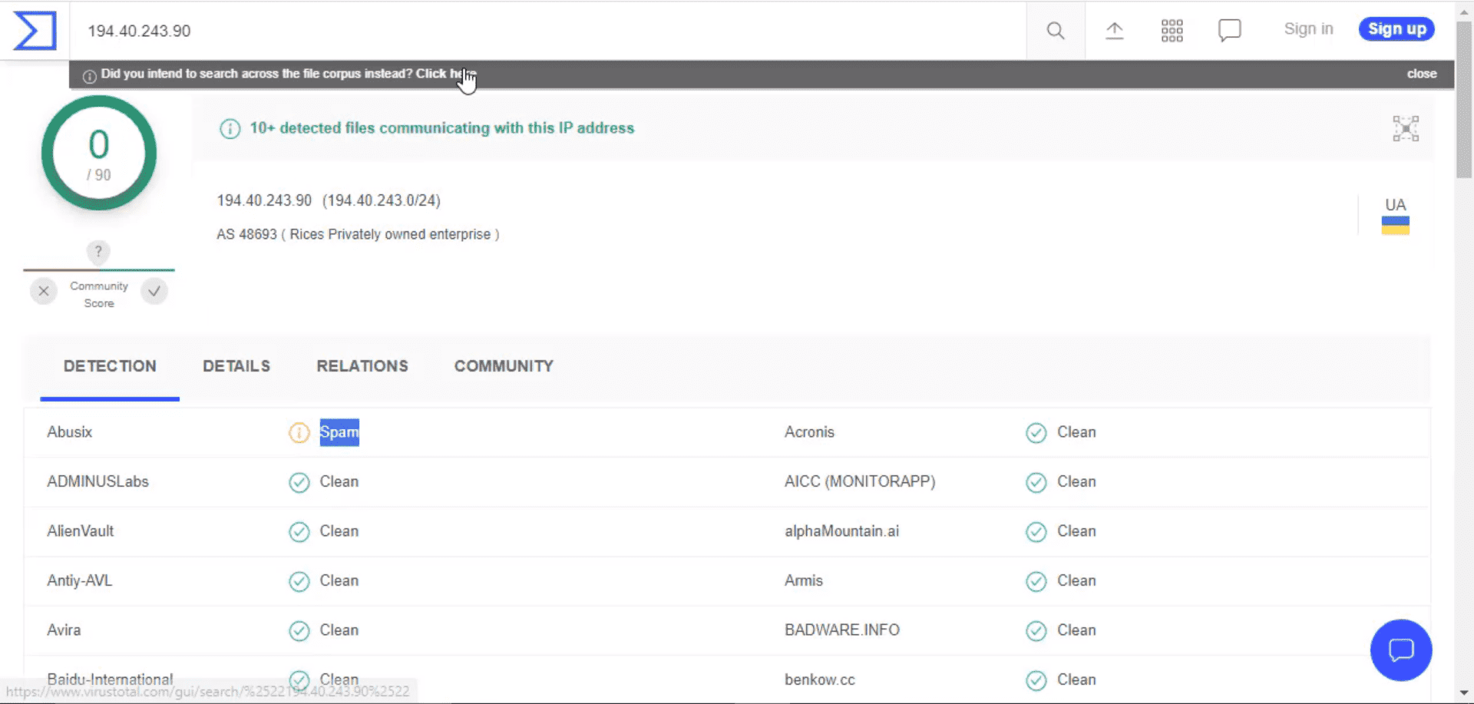Image resolution: width=1474 pixels, height=704 pixels.
Task: Switch to the DETAILS tab
Action: pyautogui.click(x=236, y=366)
